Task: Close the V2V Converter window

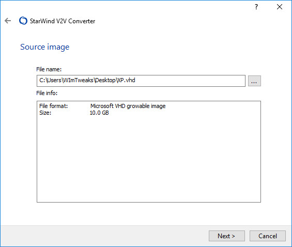Action: pyautogui.click(x=279, y=7)
